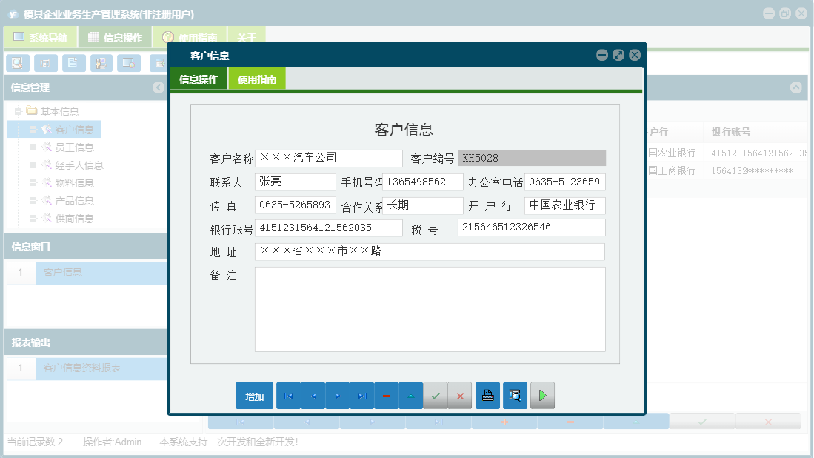Navigate to the previous record icon
The height and width of the screenshot is (458, 814).
coord(313,395)
